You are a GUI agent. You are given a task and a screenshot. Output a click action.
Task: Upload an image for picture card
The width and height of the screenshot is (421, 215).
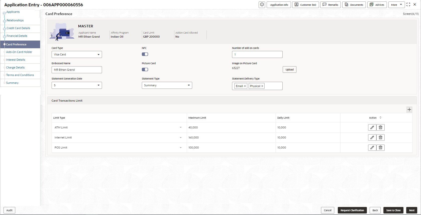pyautogui.click(x=289, y=69)
